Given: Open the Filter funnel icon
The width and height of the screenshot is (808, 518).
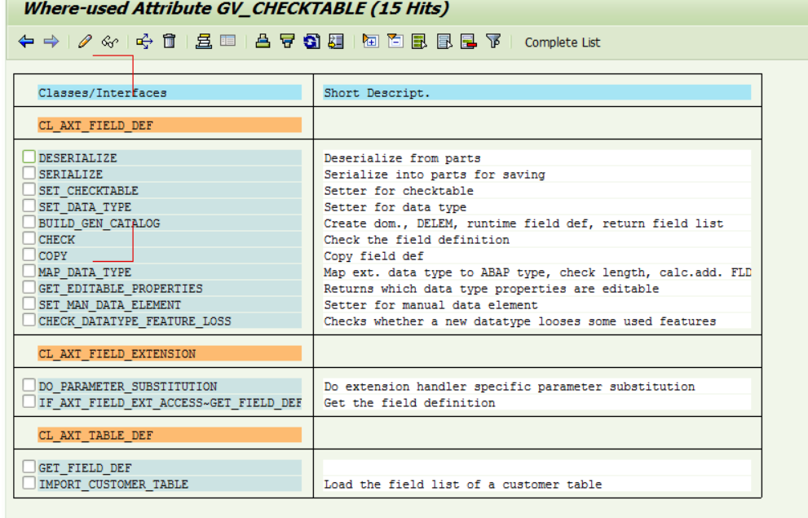Looking at the screenshot, I should [493, 42].
